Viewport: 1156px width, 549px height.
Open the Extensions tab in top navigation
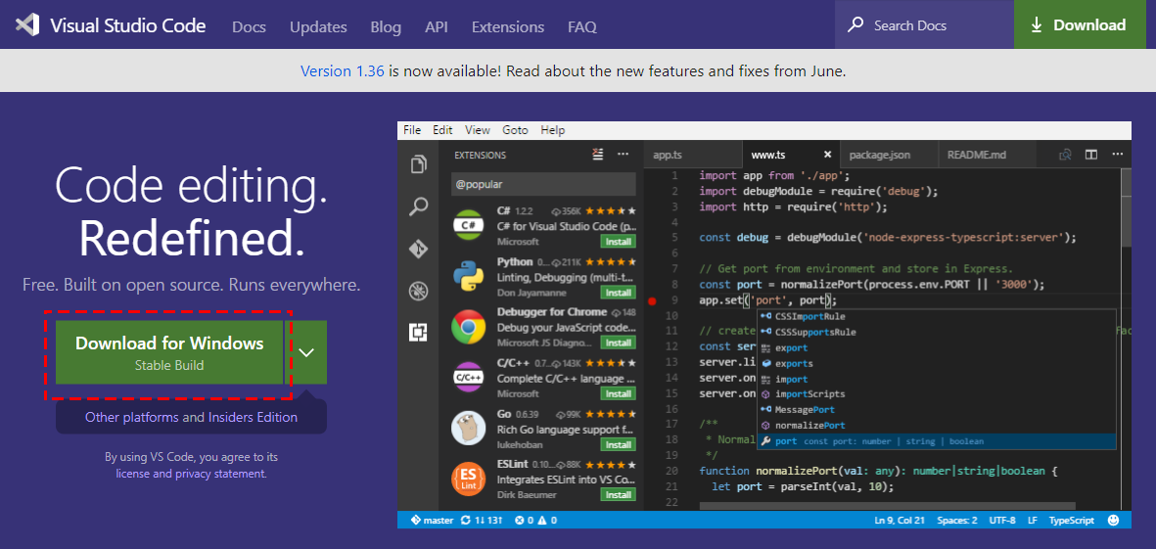click(508, 27)
